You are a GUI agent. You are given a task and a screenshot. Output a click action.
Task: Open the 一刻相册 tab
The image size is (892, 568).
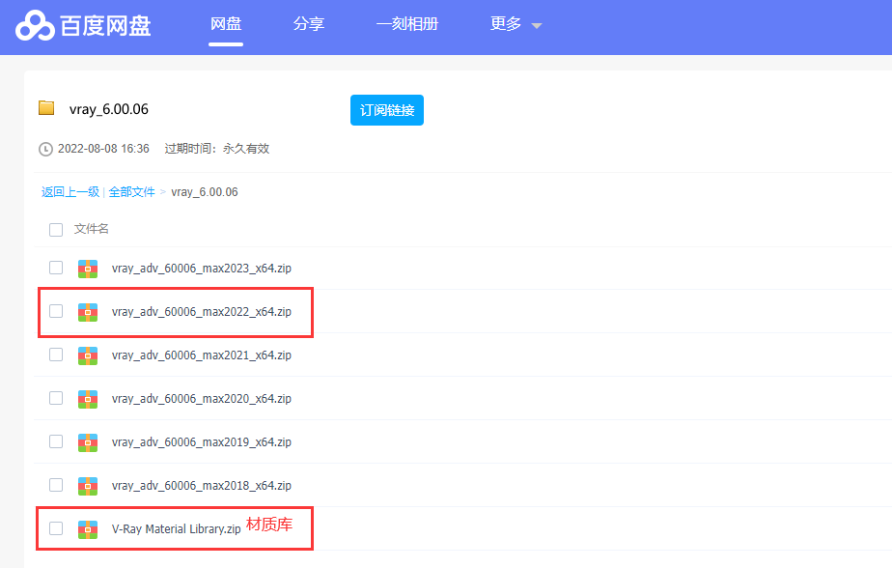click(x=407, y=24)
